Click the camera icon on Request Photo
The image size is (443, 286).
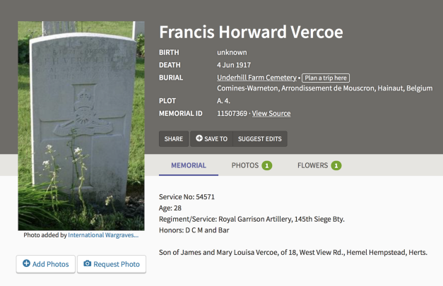click(x=88, y=264)
